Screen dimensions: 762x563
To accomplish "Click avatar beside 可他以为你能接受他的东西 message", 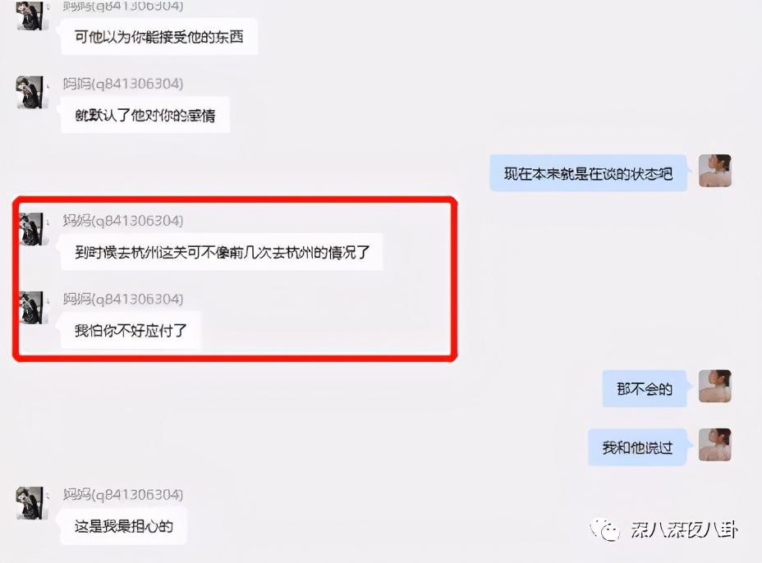I will (x=32, y=15).
